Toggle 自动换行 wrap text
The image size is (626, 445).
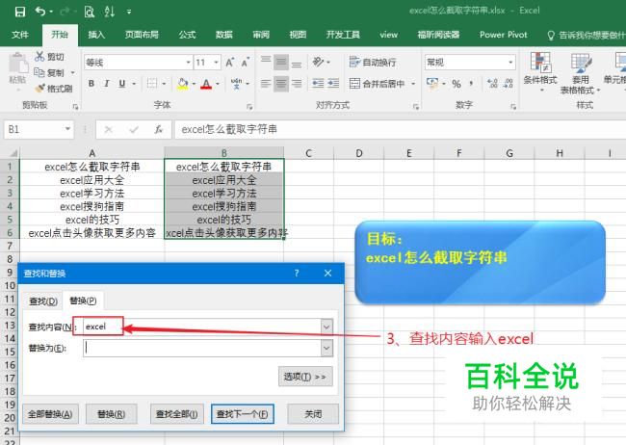click(373, 62)
